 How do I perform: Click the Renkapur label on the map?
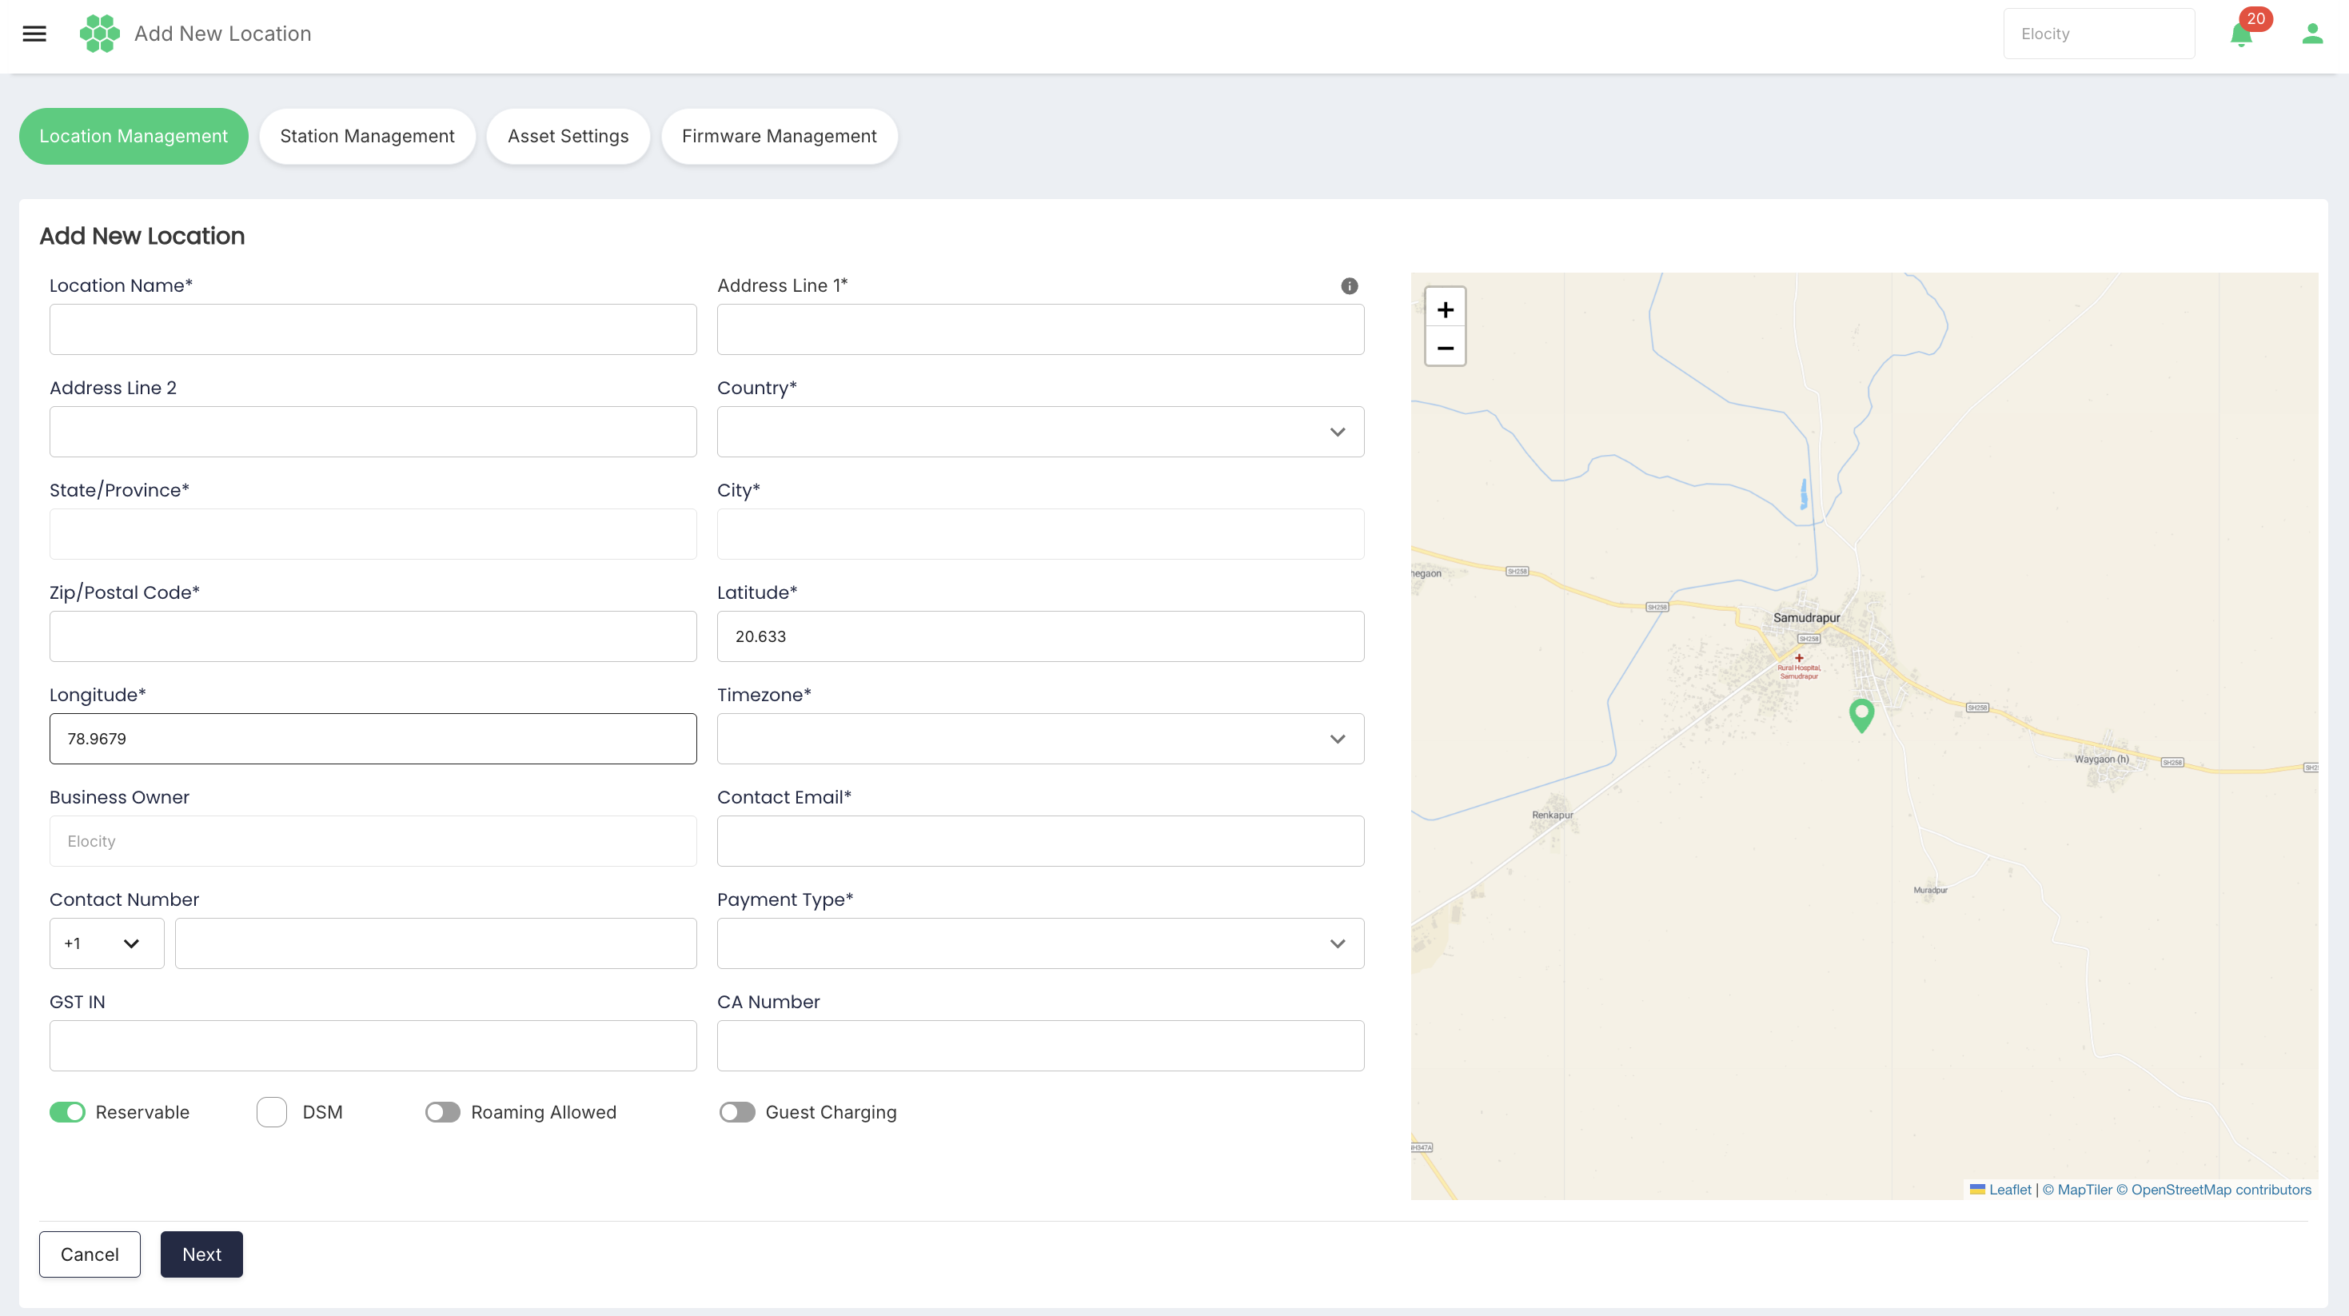[1552, 815]
